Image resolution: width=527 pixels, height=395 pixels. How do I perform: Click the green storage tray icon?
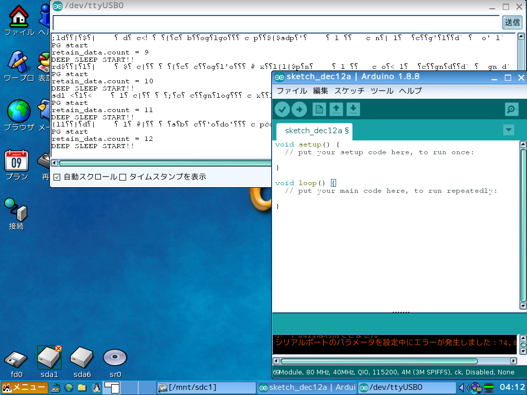pyautogui.click(x=489, y=388)
